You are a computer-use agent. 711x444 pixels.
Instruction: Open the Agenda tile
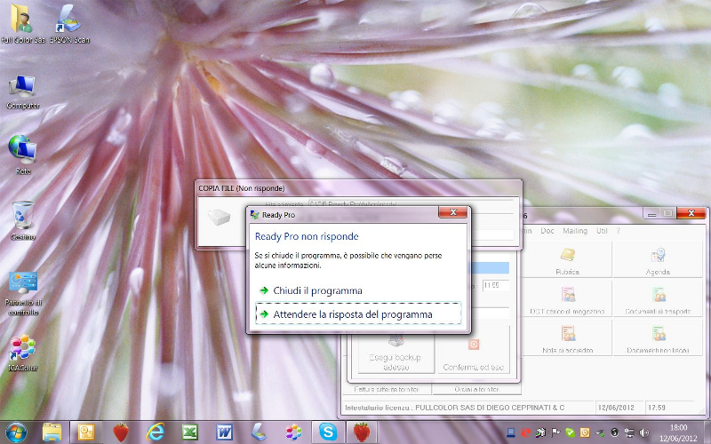coord(658,259)
